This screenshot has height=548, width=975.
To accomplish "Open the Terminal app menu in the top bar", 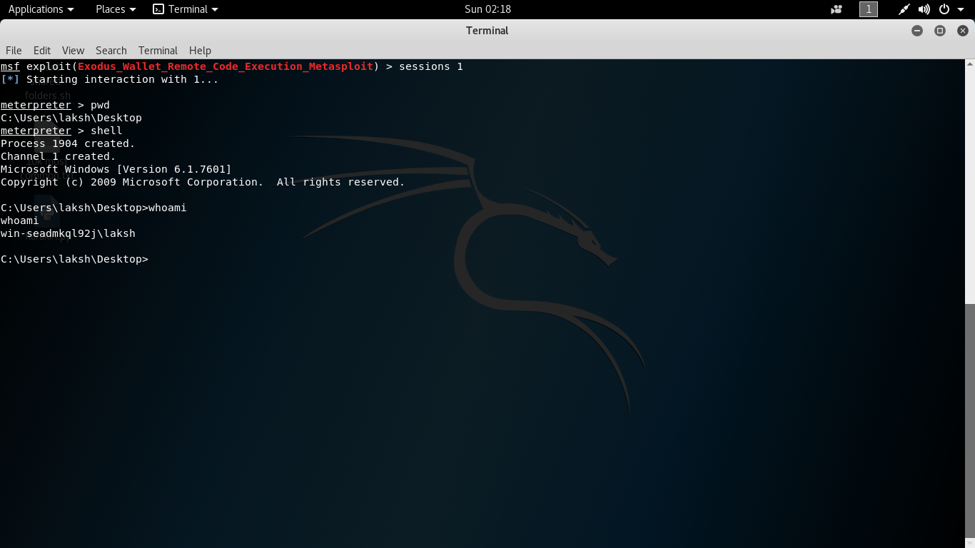I will click(x=186, y=9).
